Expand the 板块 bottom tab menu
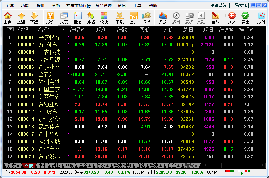This screenshot has height=178, width=269. (156, 165)
